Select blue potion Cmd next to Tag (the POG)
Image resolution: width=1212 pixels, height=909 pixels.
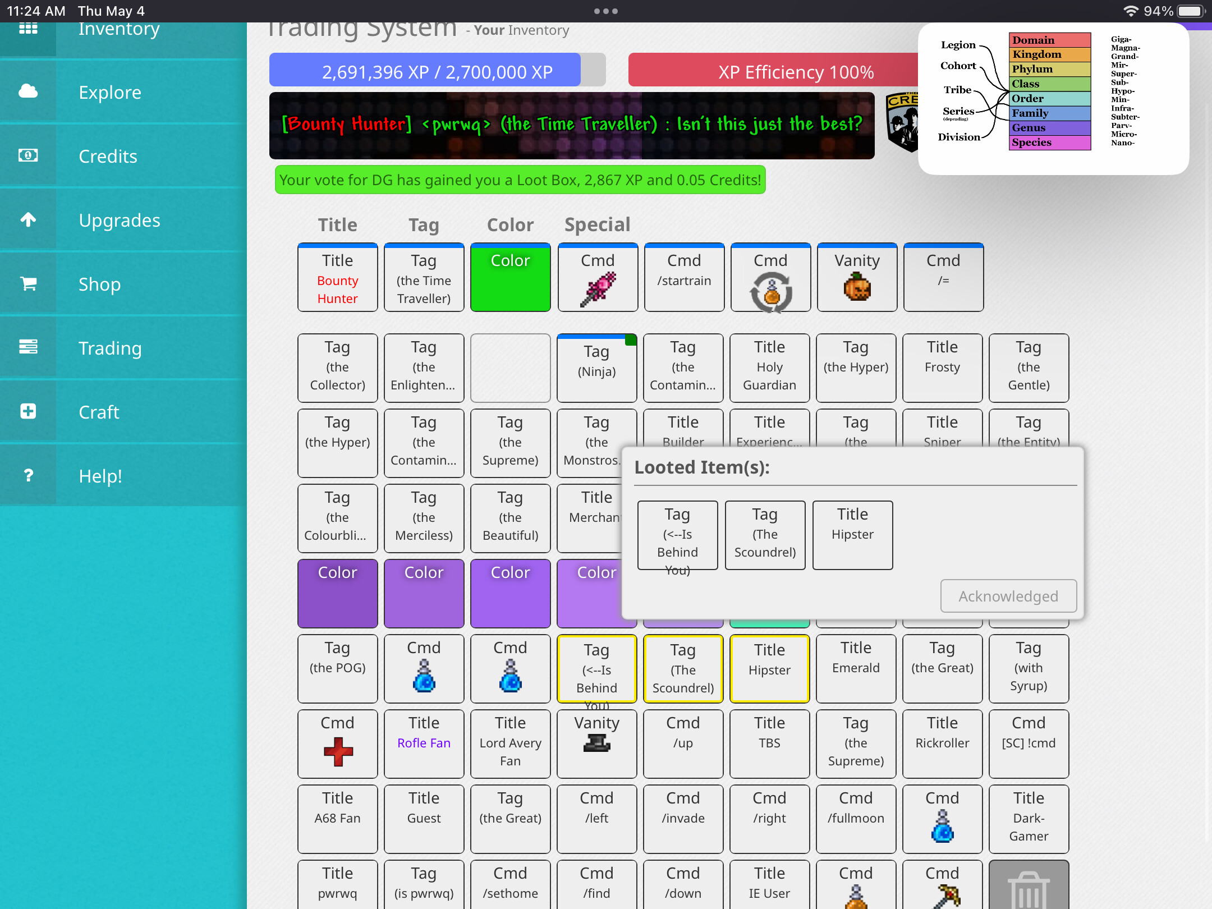pyautogui.click(x=424, y=668)
